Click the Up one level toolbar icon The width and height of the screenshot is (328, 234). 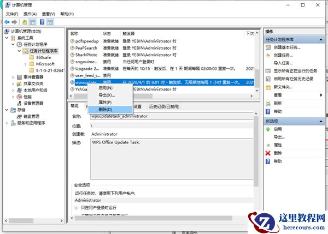25,22
